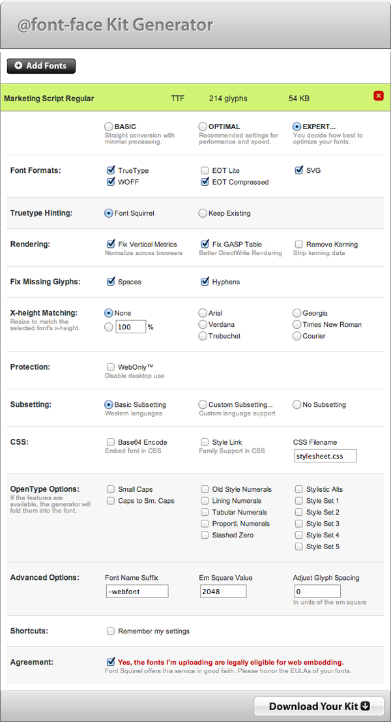Disable the SVG font format
Viewport: 391px width, 722px height.
click(299, 170)
